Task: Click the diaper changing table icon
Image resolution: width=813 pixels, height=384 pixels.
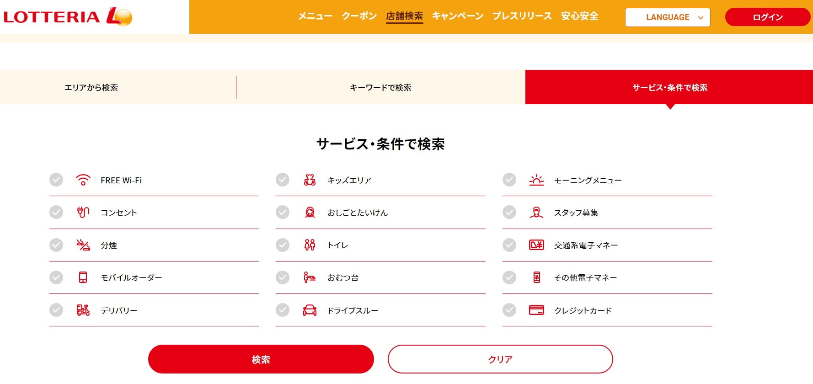Action: pos(310,277)
